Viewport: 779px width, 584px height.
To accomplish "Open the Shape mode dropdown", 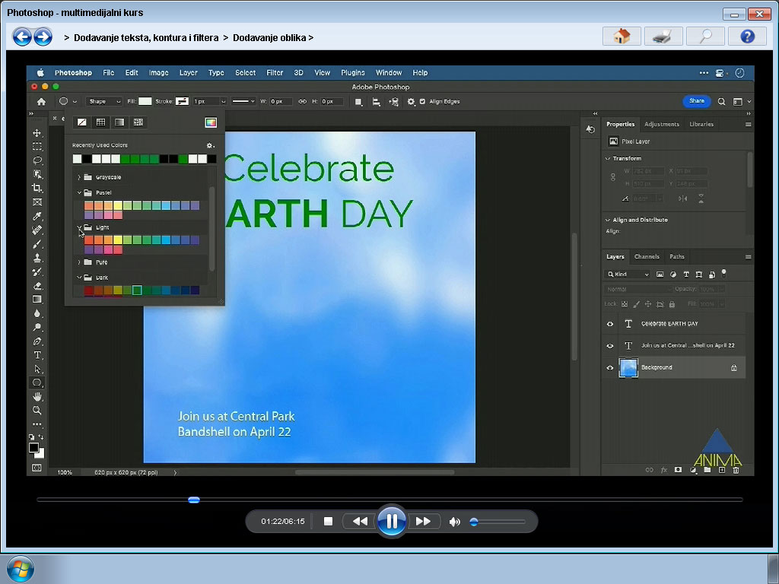I will tap(103, 101).
